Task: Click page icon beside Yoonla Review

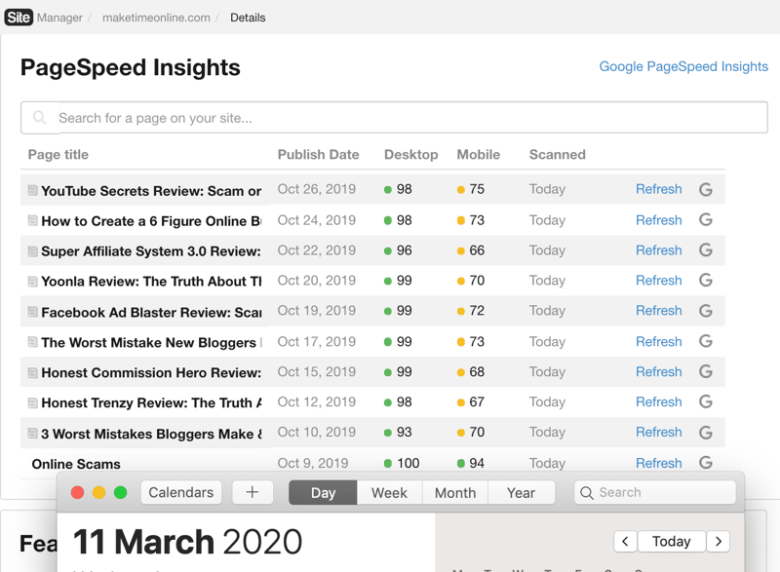Action: click(x=32, y=282)
